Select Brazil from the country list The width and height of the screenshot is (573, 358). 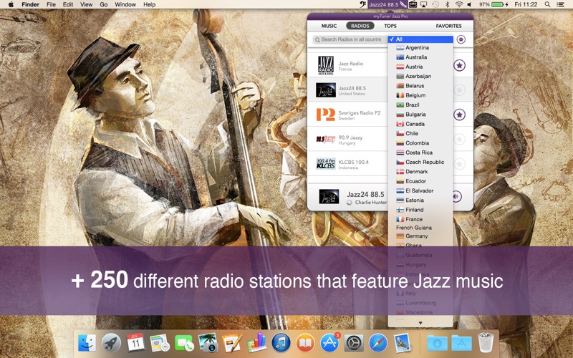420,105
